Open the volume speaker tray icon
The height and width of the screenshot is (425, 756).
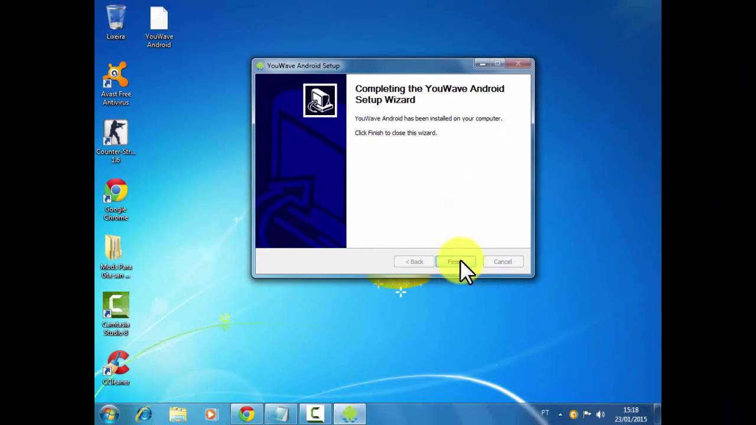point(601,414)
